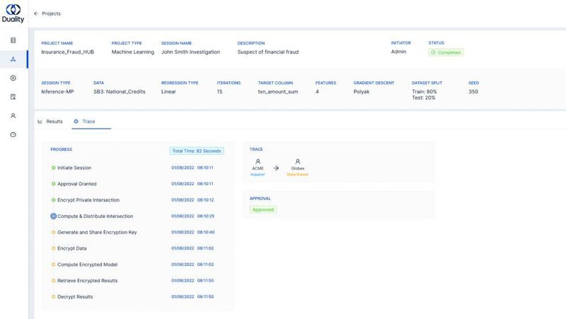Select the Retrieve Encrypted Results step

coord(87,281)
